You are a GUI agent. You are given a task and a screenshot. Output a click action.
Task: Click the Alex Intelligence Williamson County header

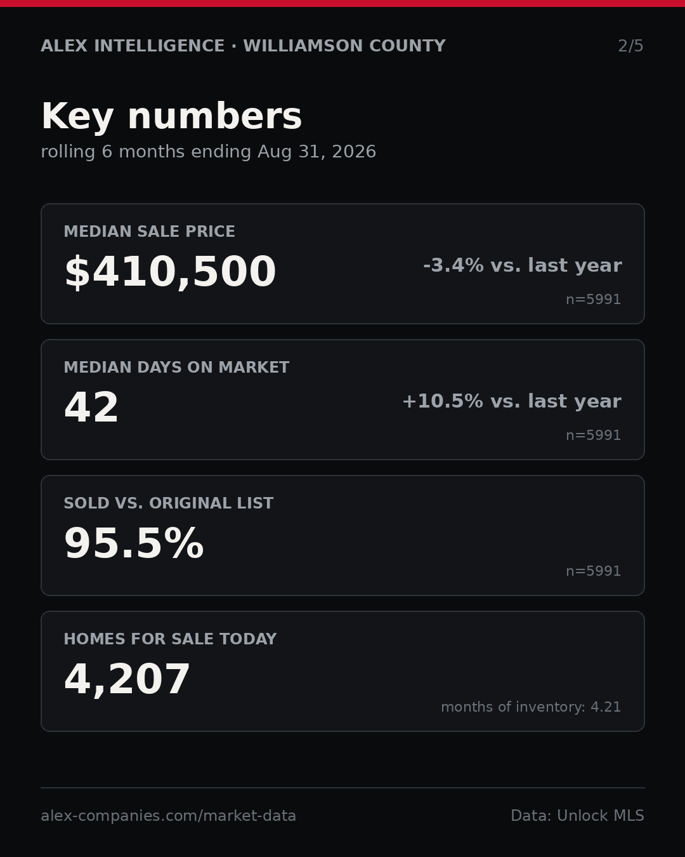click(243, 46)
